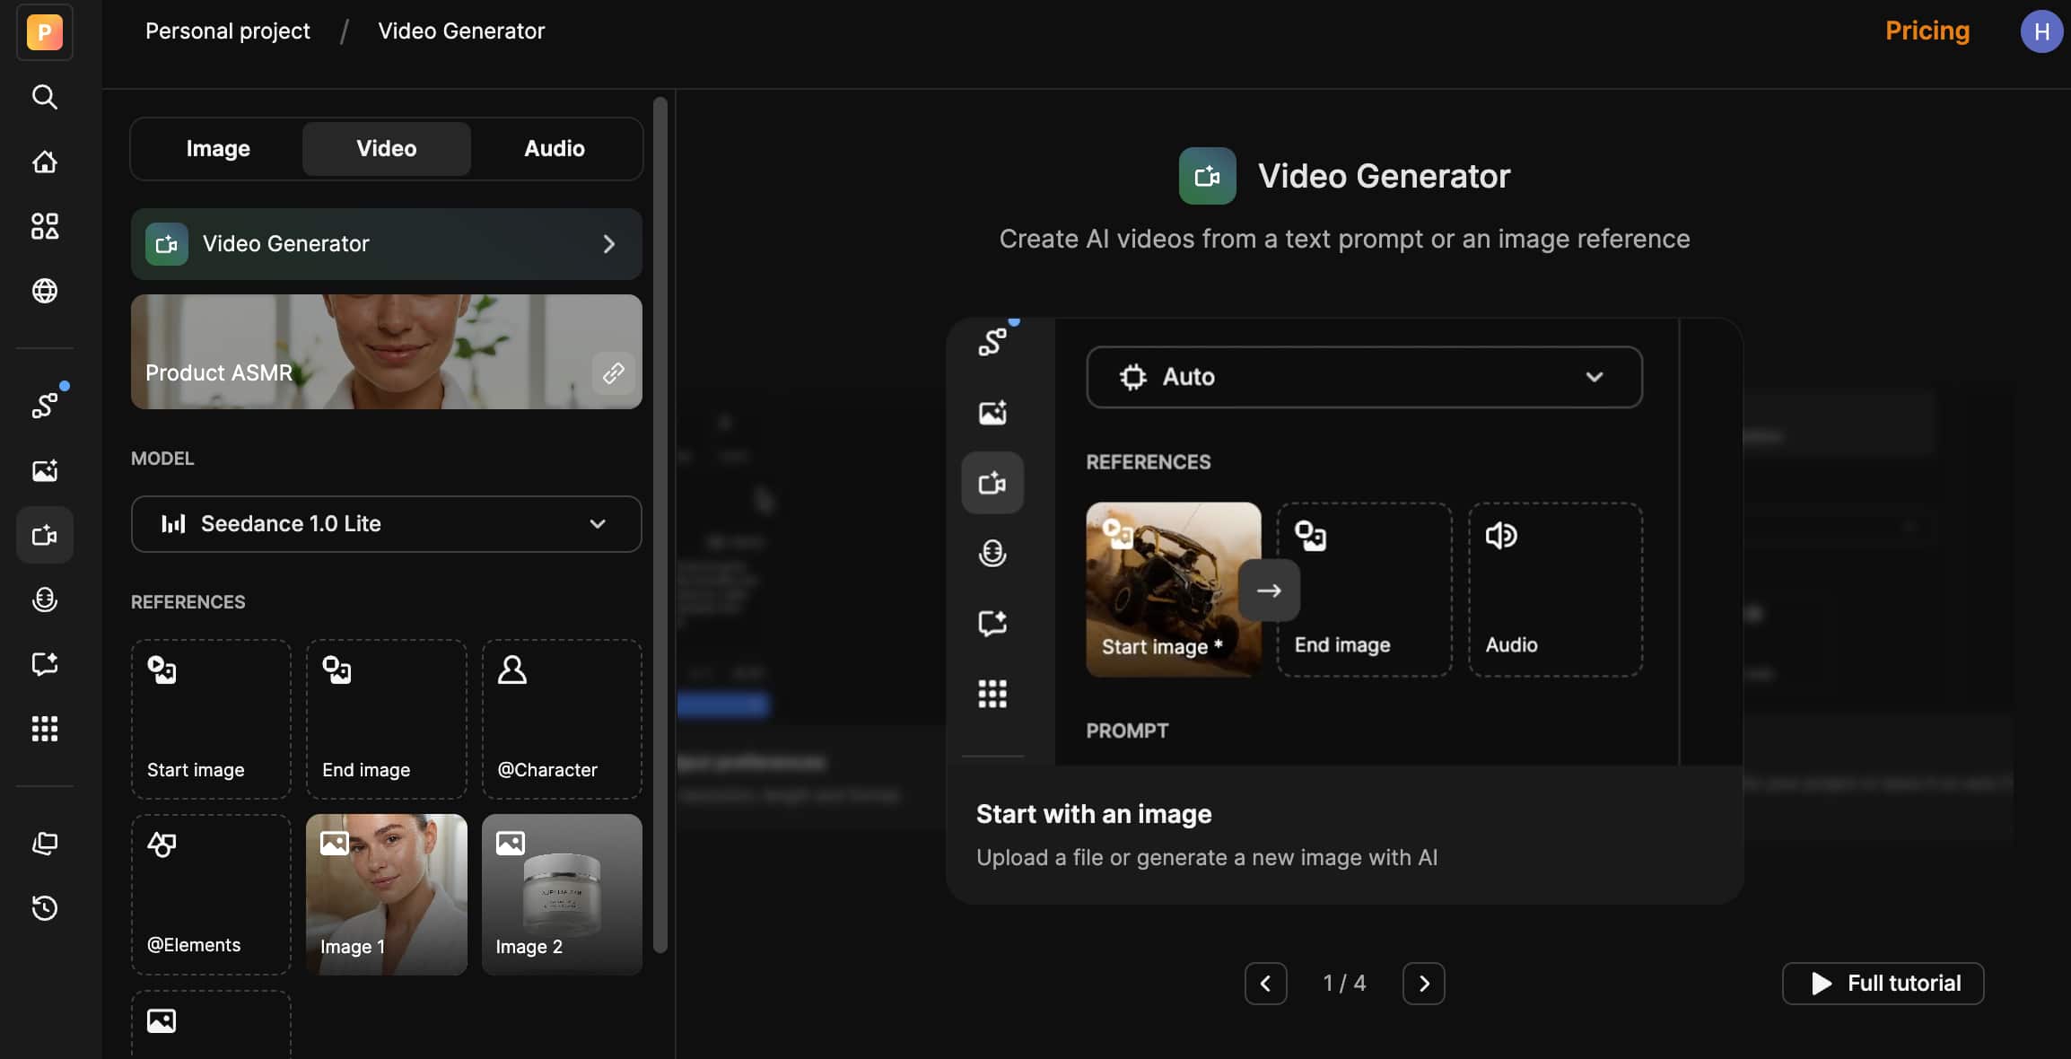Expand the Seedance 1.0 Lite model dropdown
The width and height of the screenshot is (2071, 1059).
386,524
